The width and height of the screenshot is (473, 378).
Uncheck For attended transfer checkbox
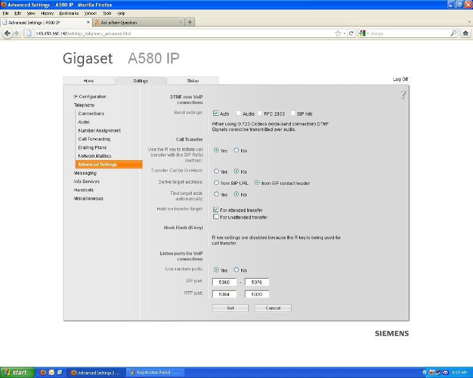click(216, 209)
